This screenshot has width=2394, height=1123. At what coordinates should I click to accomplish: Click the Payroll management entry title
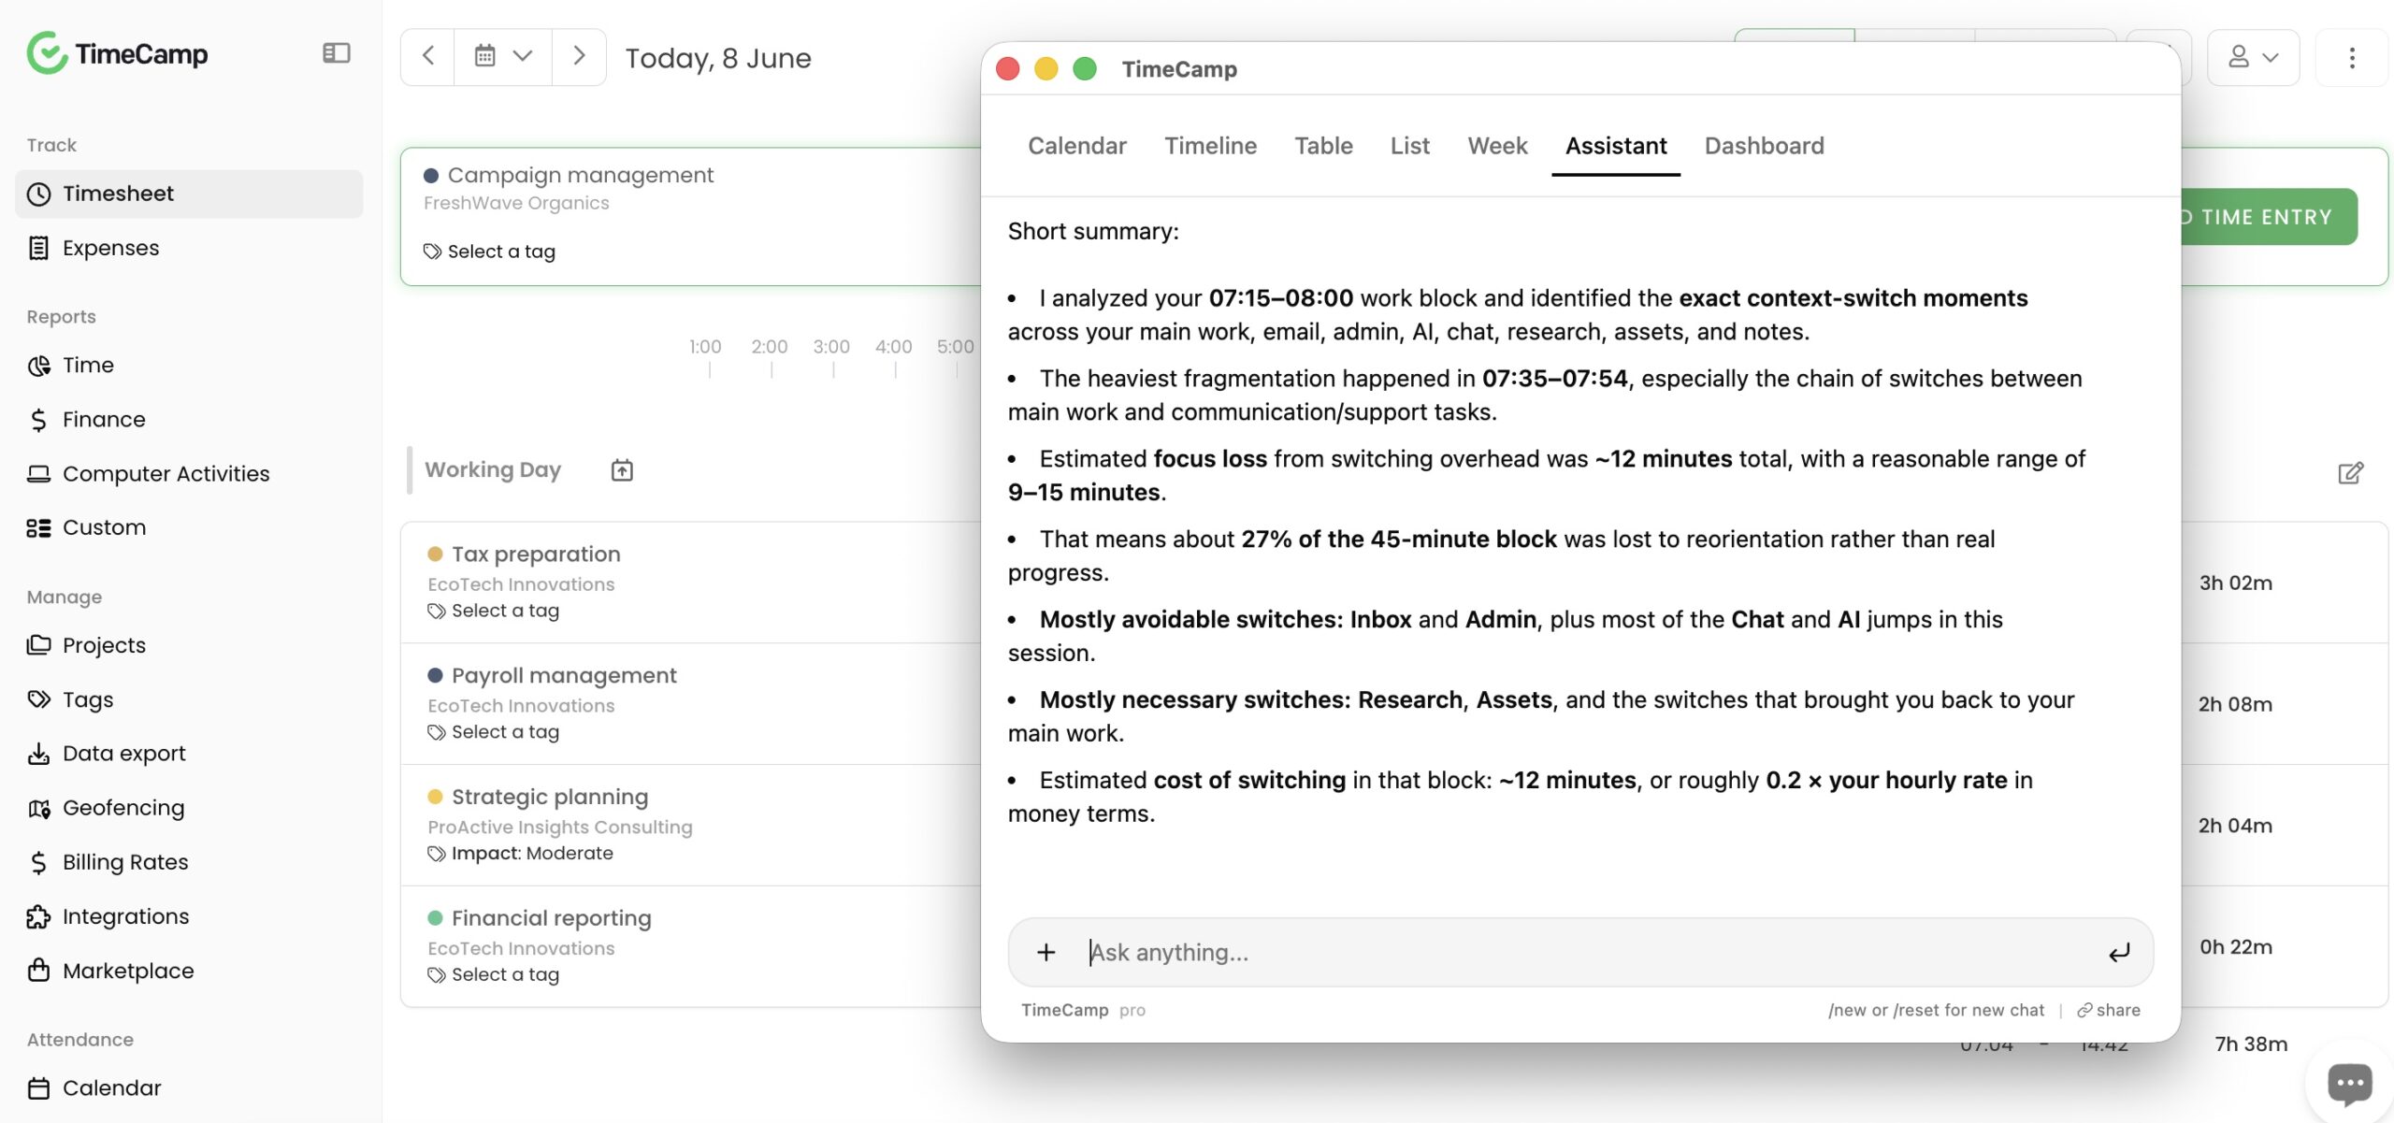[x=564, y=675]
